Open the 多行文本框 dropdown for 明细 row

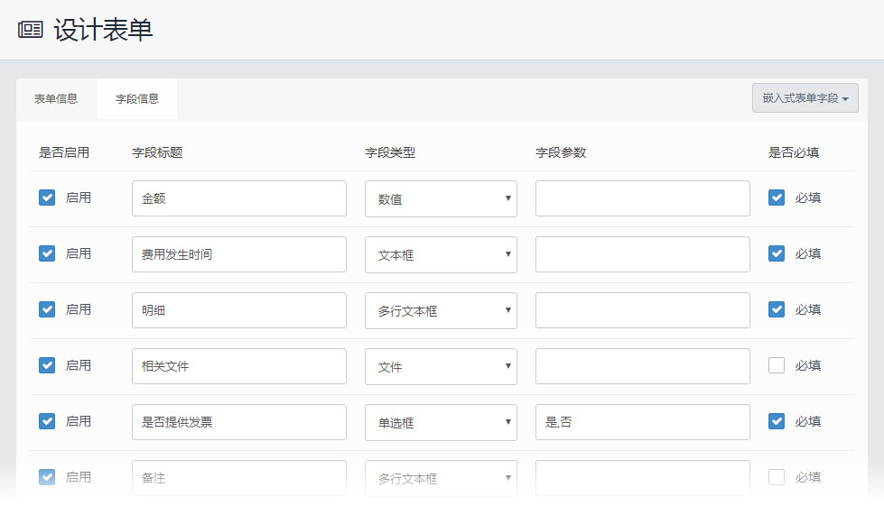441,310
